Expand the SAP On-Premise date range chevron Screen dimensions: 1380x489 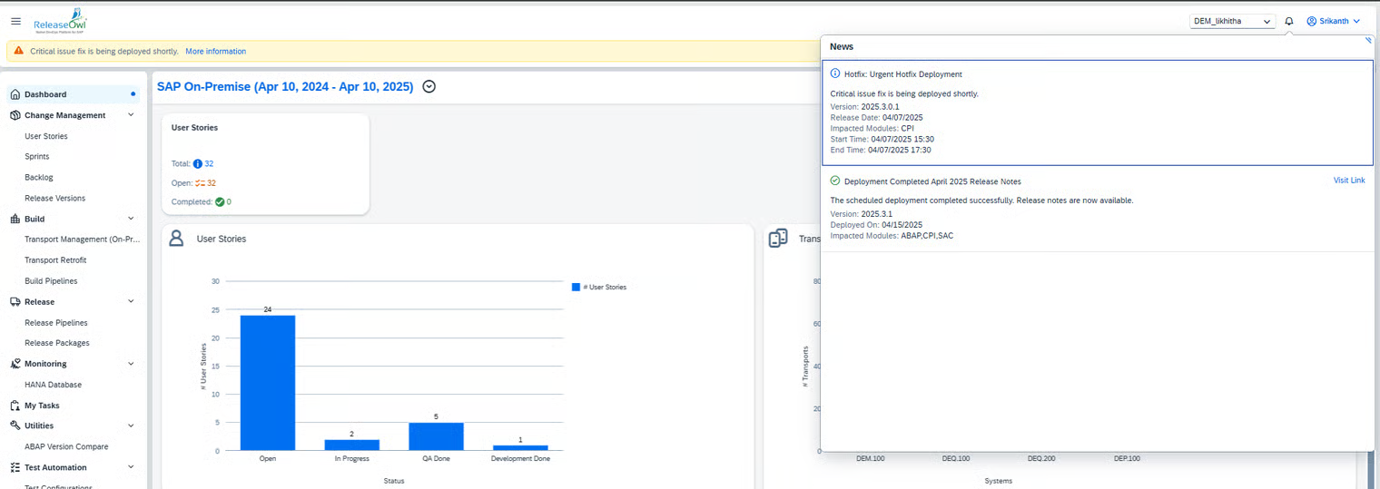click(429, 86)
